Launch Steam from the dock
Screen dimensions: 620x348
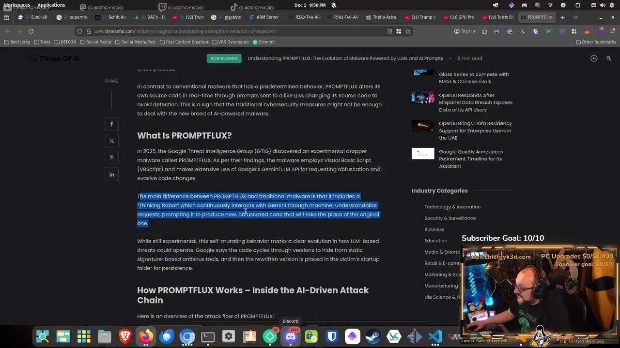click(373, 336)
